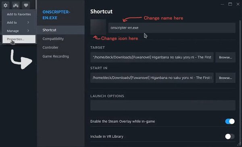
Task: Click the onscripter-en.exe name field
Action: [172, 28]
